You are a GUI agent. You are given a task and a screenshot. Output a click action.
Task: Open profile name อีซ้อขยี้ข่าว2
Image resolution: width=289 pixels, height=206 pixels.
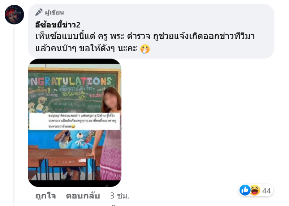[58, 25]
